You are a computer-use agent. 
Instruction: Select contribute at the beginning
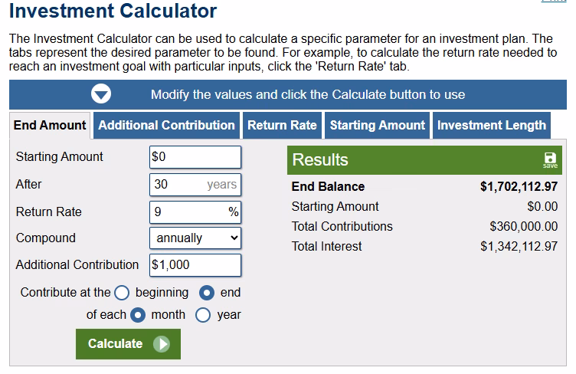tap(123, 292)
